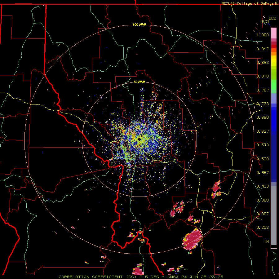279x279 pixels.
Task: Click the 0.947 scale value
Action: coord(263,49)
